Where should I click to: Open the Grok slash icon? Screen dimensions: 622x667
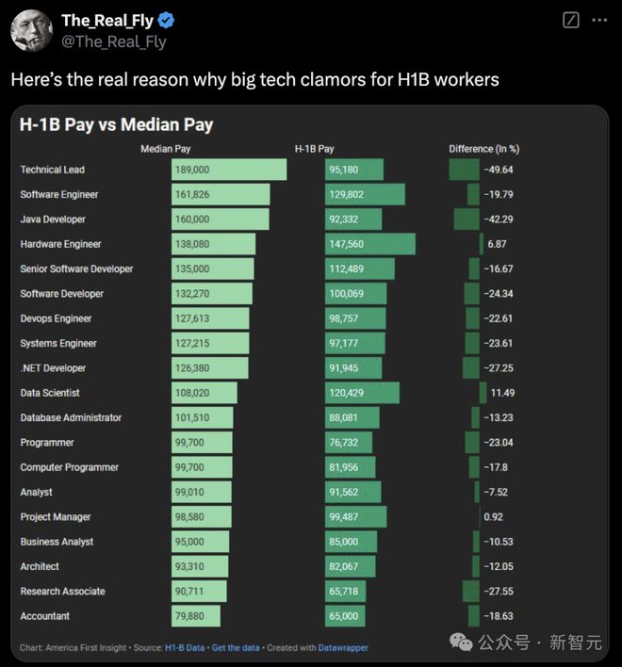click(x=570, y=20)
